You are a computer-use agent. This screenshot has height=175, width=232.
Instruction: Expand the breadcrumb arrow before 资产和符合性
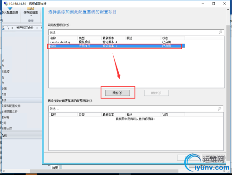tap(12, 28)
